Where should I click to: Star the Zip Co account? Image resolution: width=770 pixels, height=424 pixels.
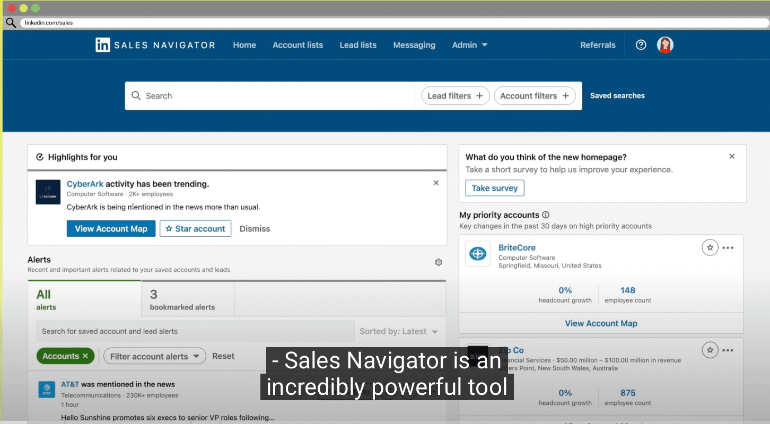pos(710,350)
